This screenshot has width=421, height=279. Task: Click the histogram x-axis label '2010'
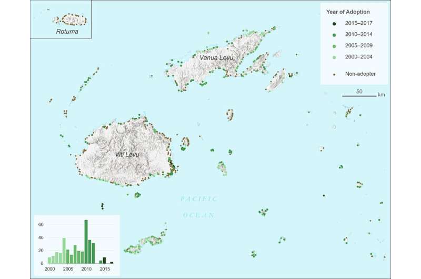pos(86,269)
